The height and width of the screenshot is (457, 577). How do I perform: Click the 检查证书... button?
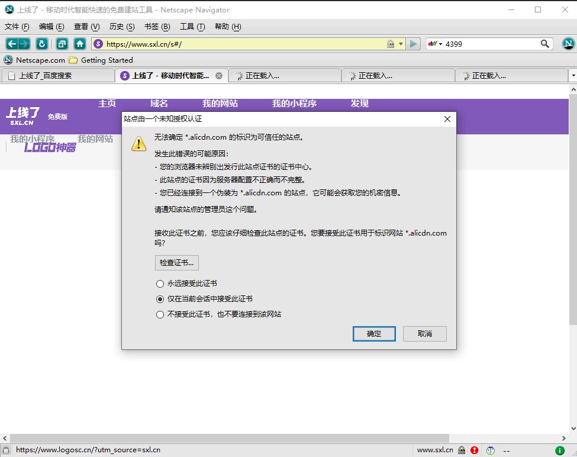(x=176, y=263)
